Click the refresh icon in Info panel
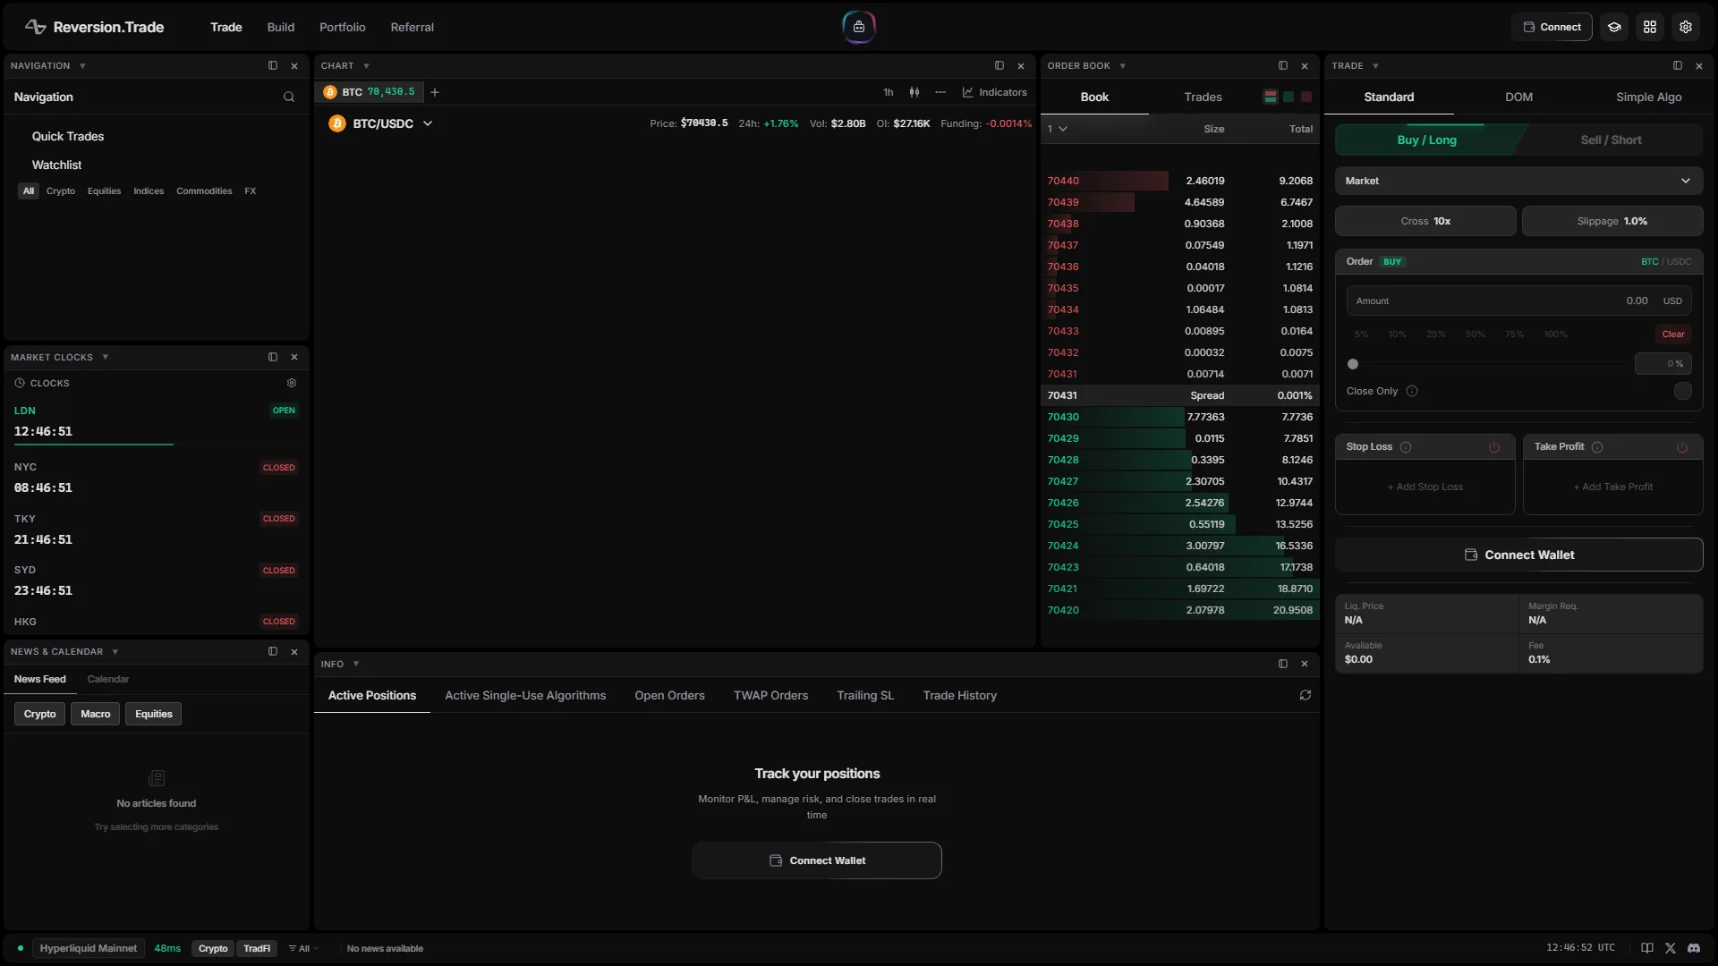The width and height of the screenshot is (1718, 966). point(1306,696)
